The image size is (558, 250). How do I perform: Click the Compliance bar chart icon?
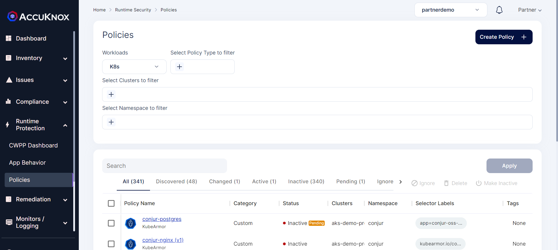(x=8, y=101)
